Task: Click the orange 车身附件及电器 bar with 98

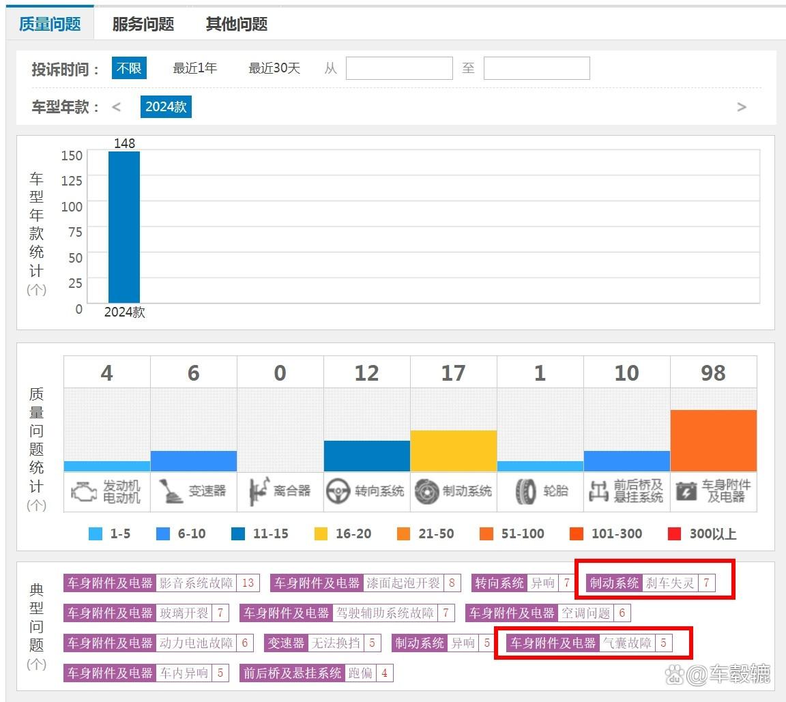Action: [713, 441]
